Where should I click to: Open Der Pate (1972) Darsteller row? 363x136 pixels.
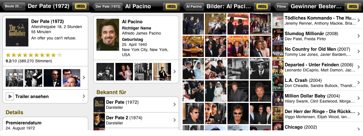pyautogui.click(x=136, y=105)
